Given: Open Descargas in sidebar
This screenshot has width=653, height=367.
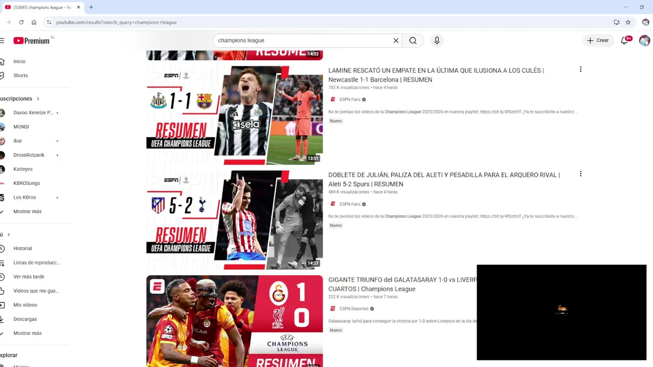Looking at the screenshot, I should coord(25,319).
